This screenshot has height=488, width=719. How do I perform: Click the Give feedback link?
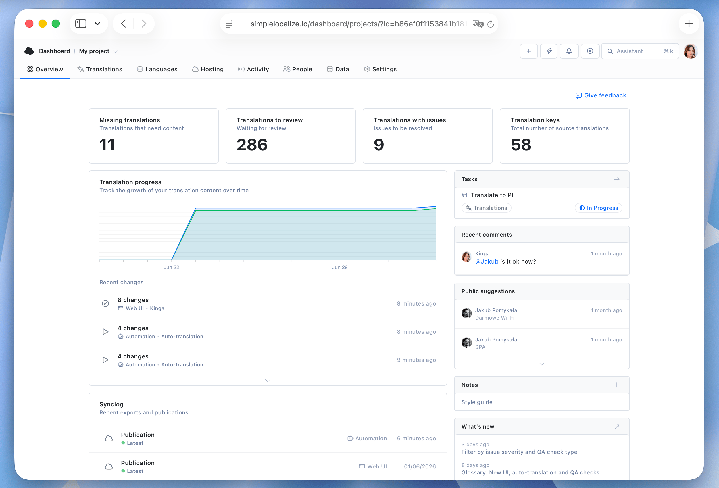[x=601, y=96]
